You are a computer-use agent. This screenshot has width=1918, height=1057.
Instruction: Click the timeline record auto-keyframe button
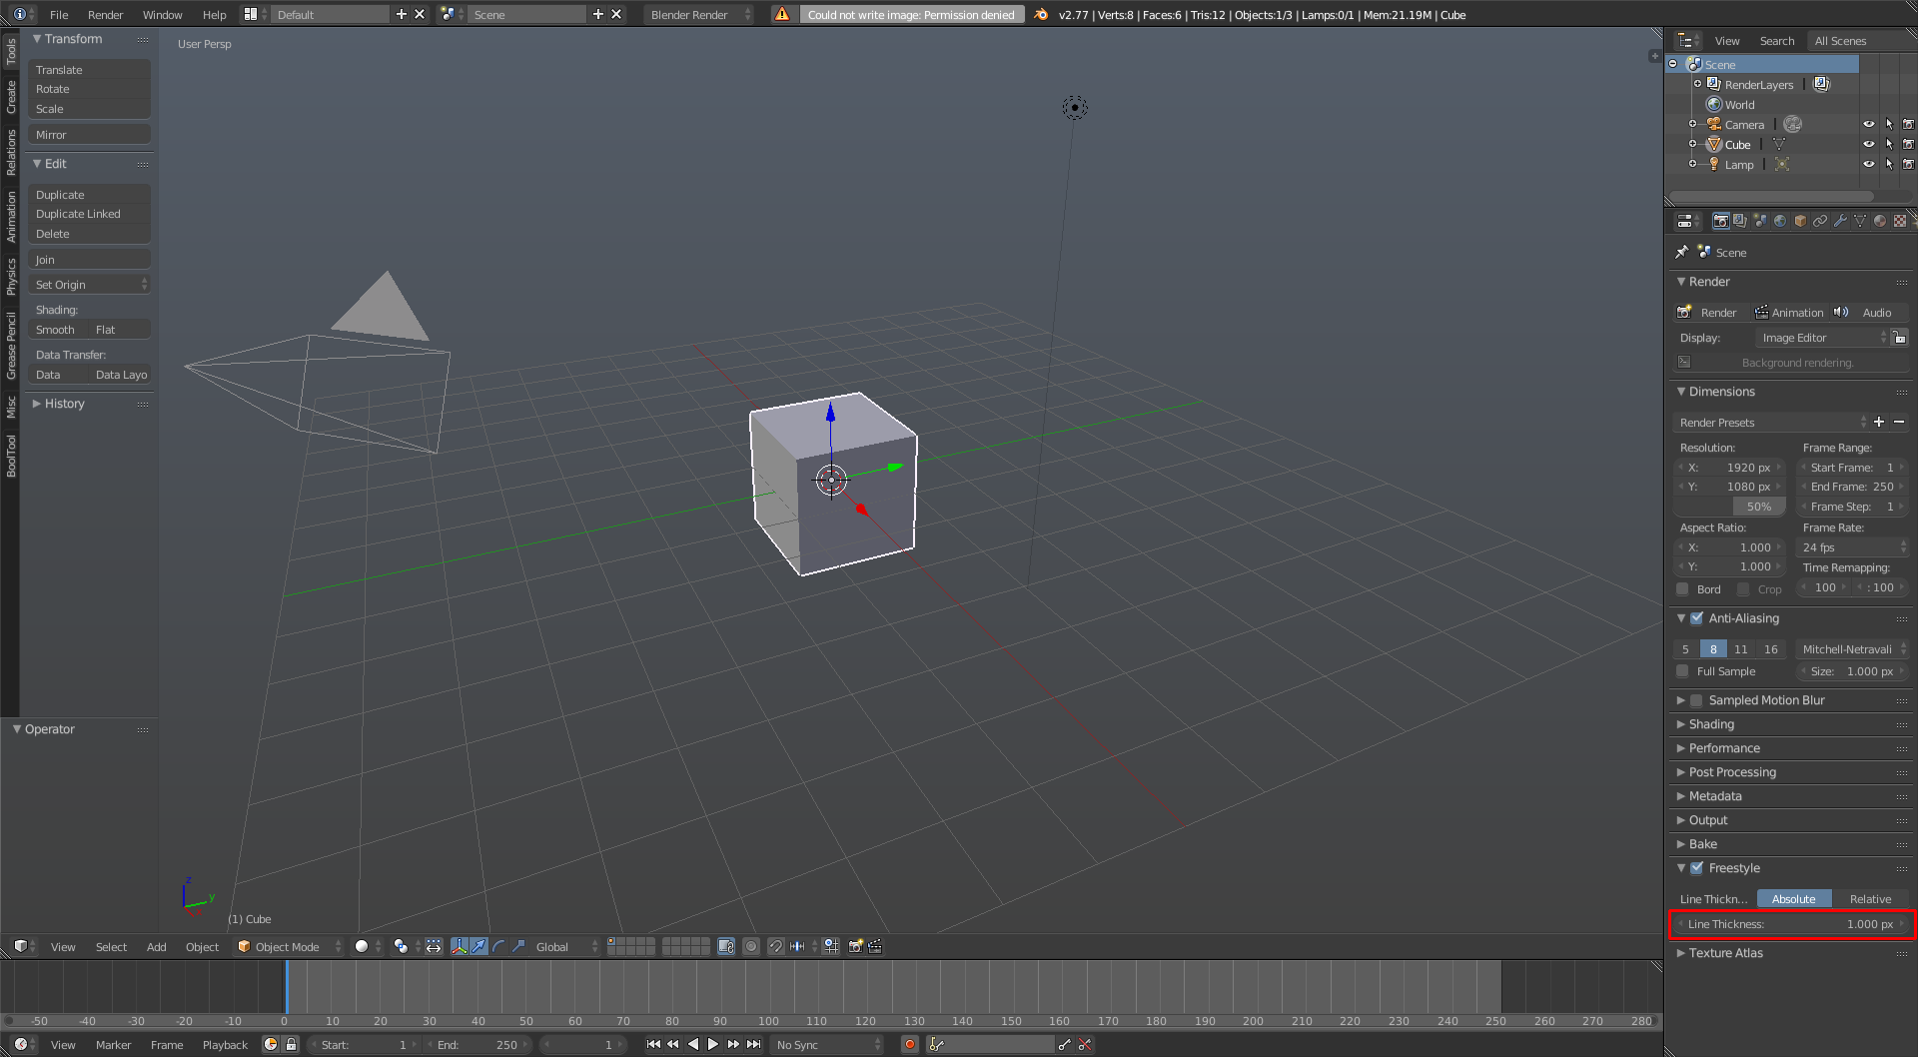[x=910, y=1045]
